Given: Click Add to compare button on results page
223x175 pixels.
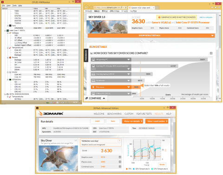Looking at the screenshot, I should tap(206, 17).
